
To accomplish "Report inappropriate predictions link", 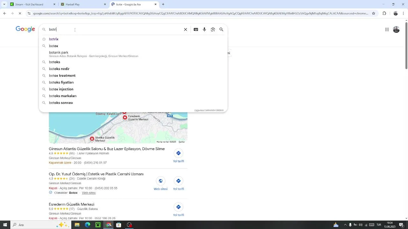I will click(209, 110).
